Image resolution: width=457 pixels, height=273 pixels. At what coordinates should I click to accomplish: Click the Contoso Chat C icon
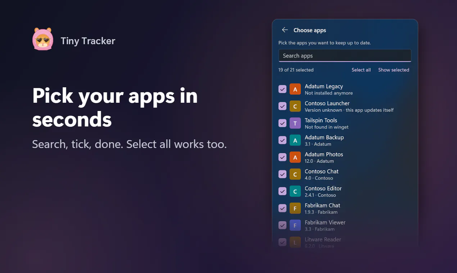(x=295, y=174)
